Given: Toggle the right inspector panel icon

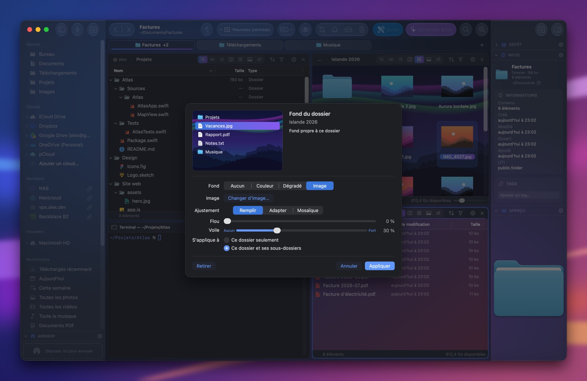Looking at the screenshot, I should pos(557,30).
